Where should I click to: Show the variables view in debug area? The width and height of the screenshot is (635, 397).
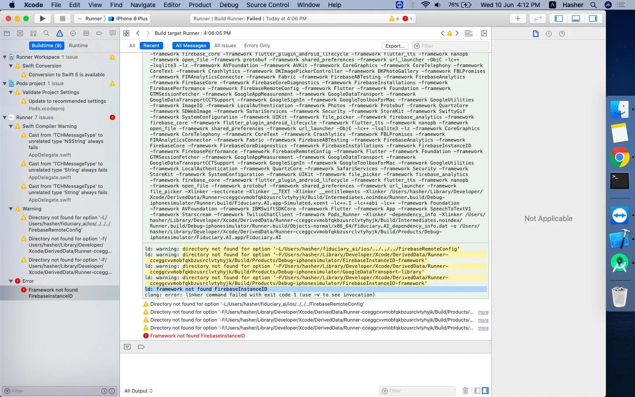[x=477, y=390]
